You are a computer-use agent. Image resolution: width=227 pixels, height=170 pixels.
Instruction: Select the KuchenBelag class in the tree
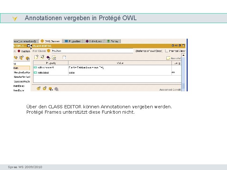pos(19,86)
